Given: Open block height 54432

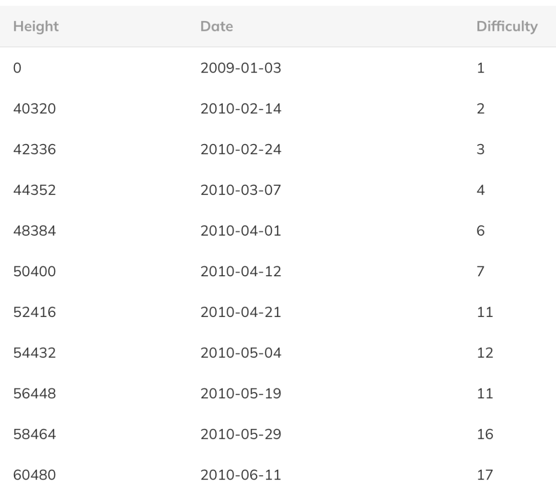Looking at the screenshot, I should click(34, 353).
